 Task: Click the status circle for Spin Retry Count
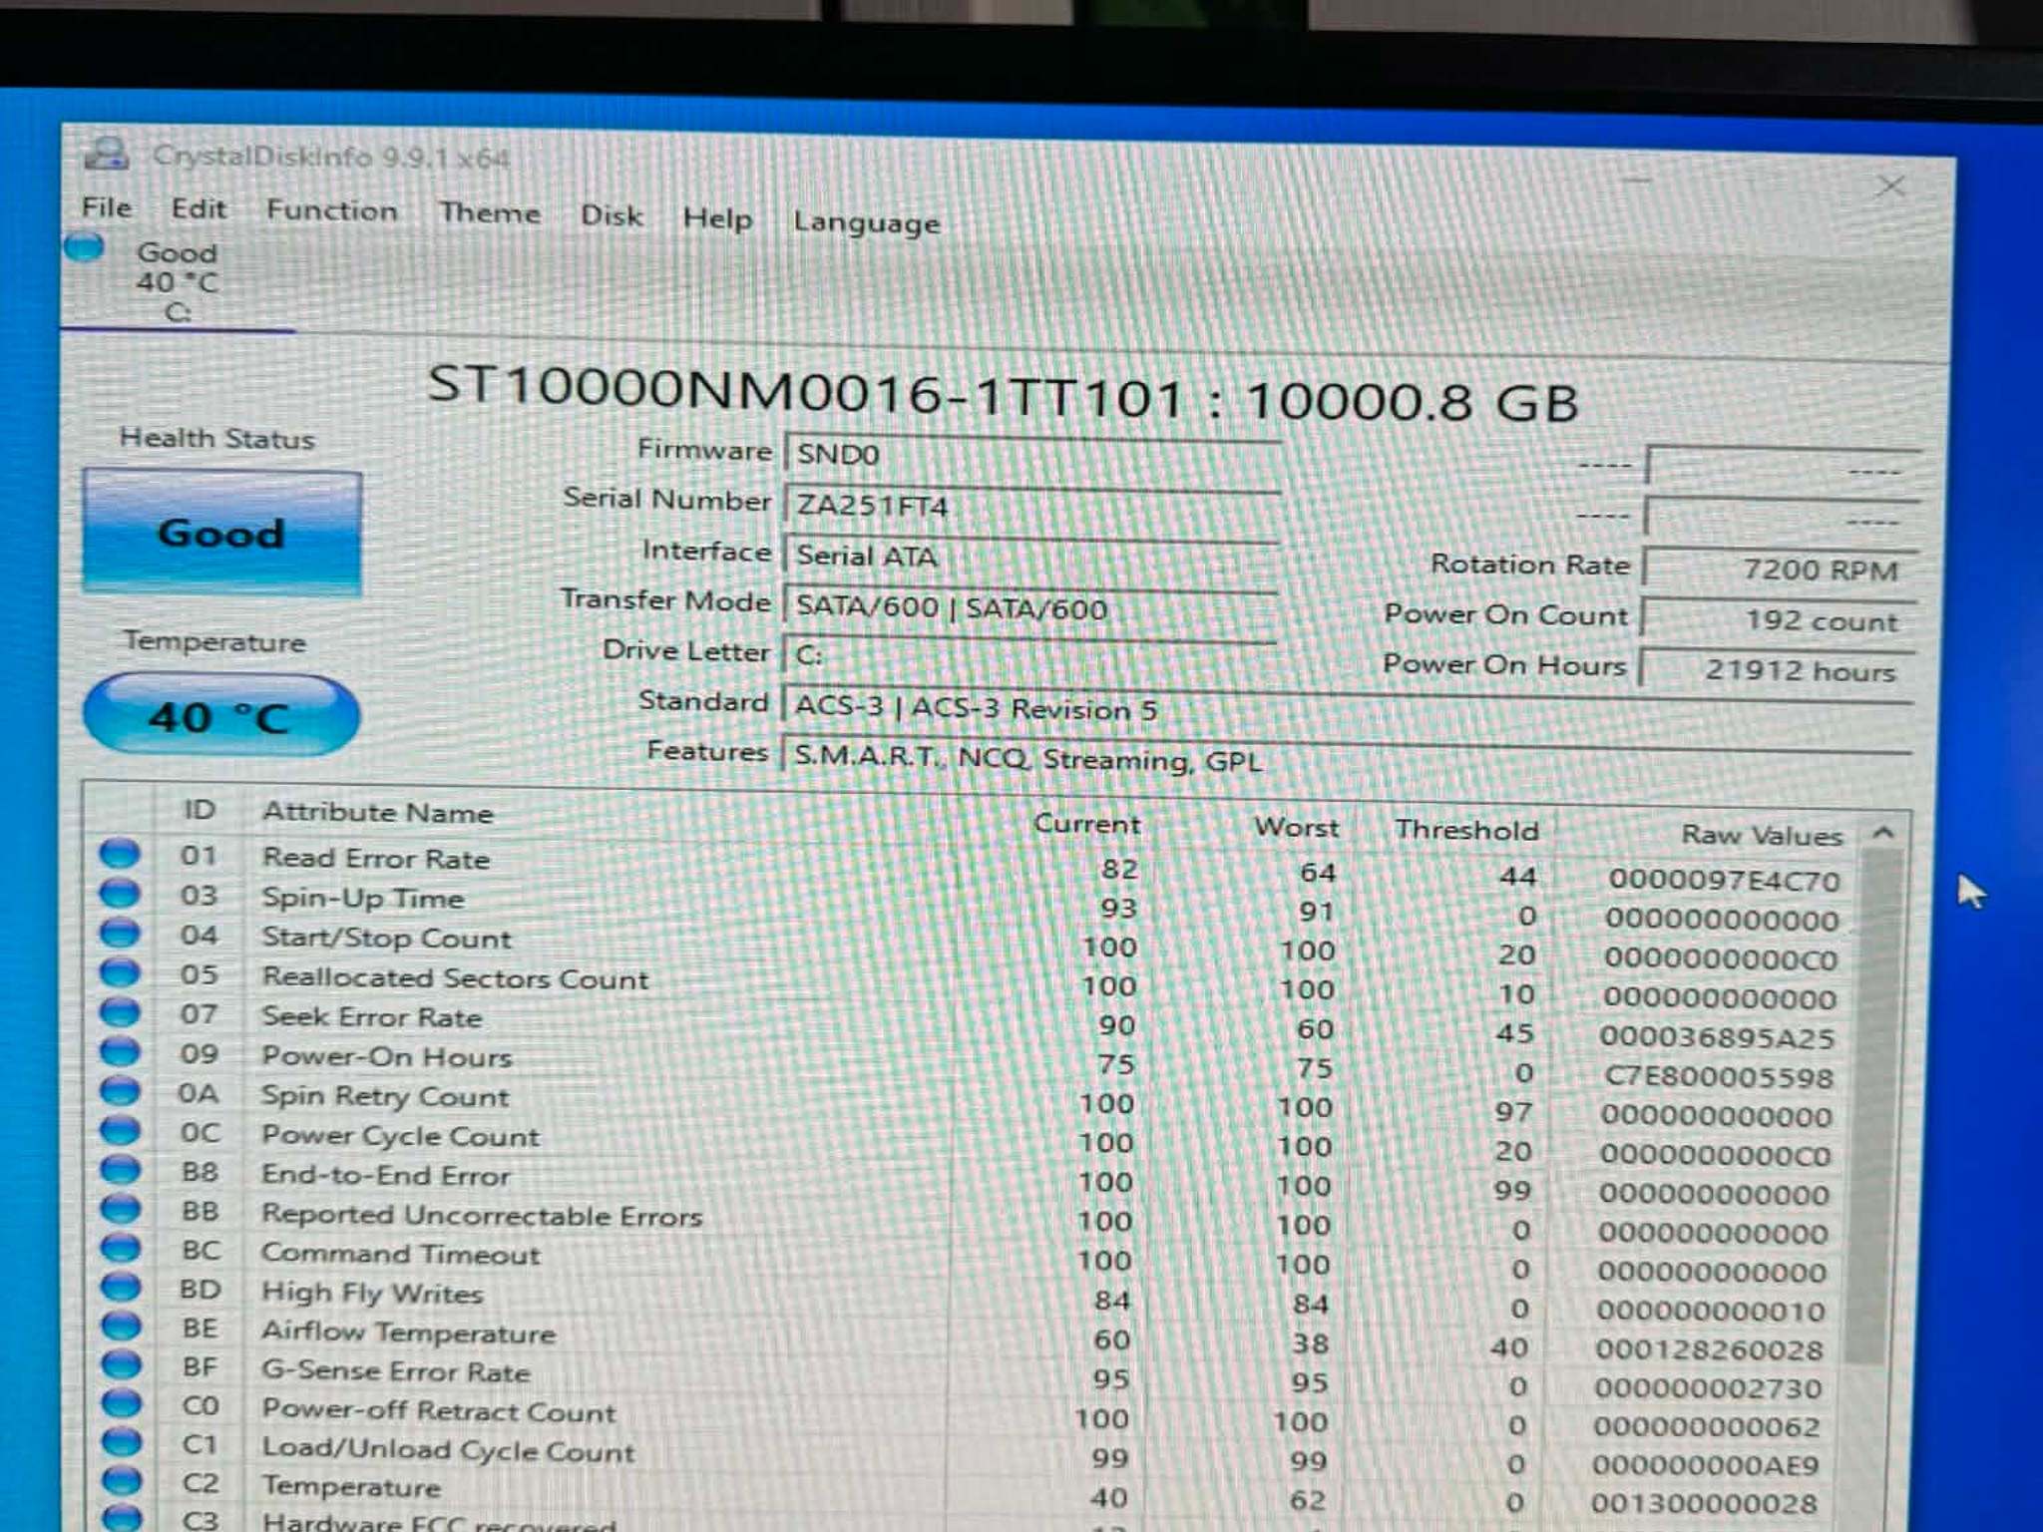120,1091
